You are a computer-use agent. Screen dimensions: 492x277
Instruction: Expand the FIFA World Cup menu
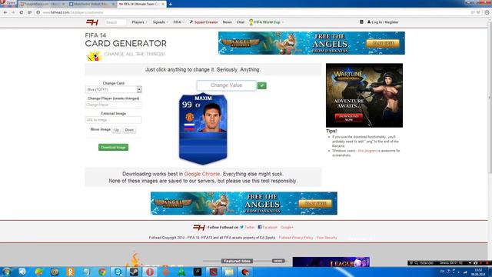coord(267,22)
